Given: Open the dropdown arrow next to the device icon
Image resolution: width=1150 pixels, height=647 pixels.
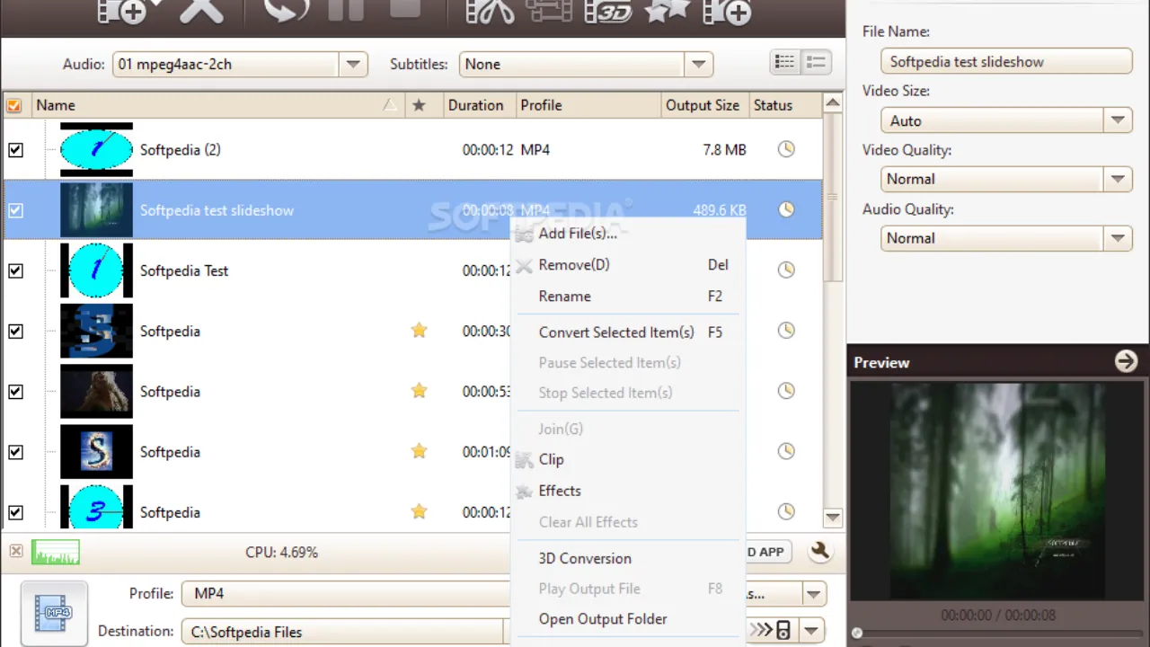Looking at the screenshot, I should tap(813, 630).
